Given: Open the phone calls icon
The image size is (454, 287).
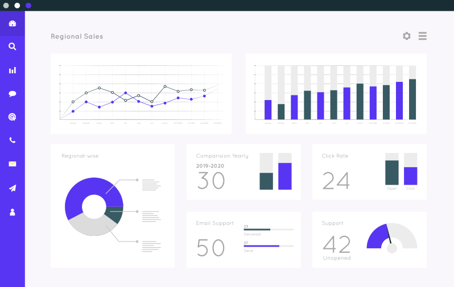Looking at the screenshot, I should (x=13, y=140).
